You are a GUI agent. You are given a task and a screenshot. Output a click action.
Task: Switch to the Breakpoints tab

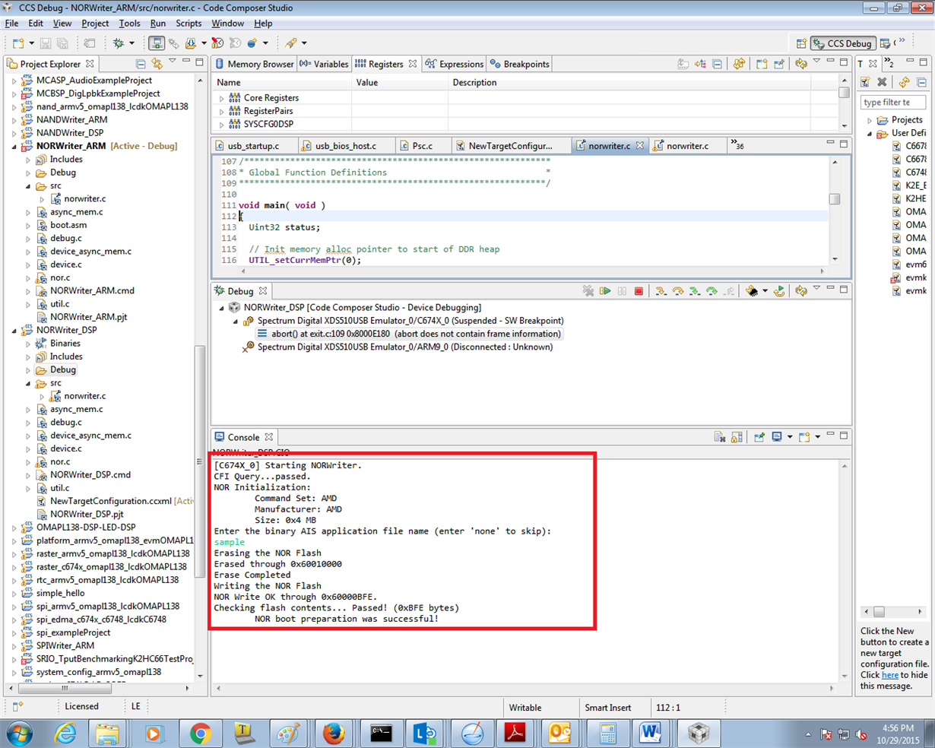coord(519,64)
